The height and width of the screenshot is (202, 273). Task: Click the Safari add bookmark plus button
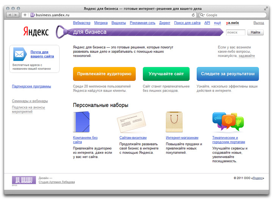click(25, 15)
